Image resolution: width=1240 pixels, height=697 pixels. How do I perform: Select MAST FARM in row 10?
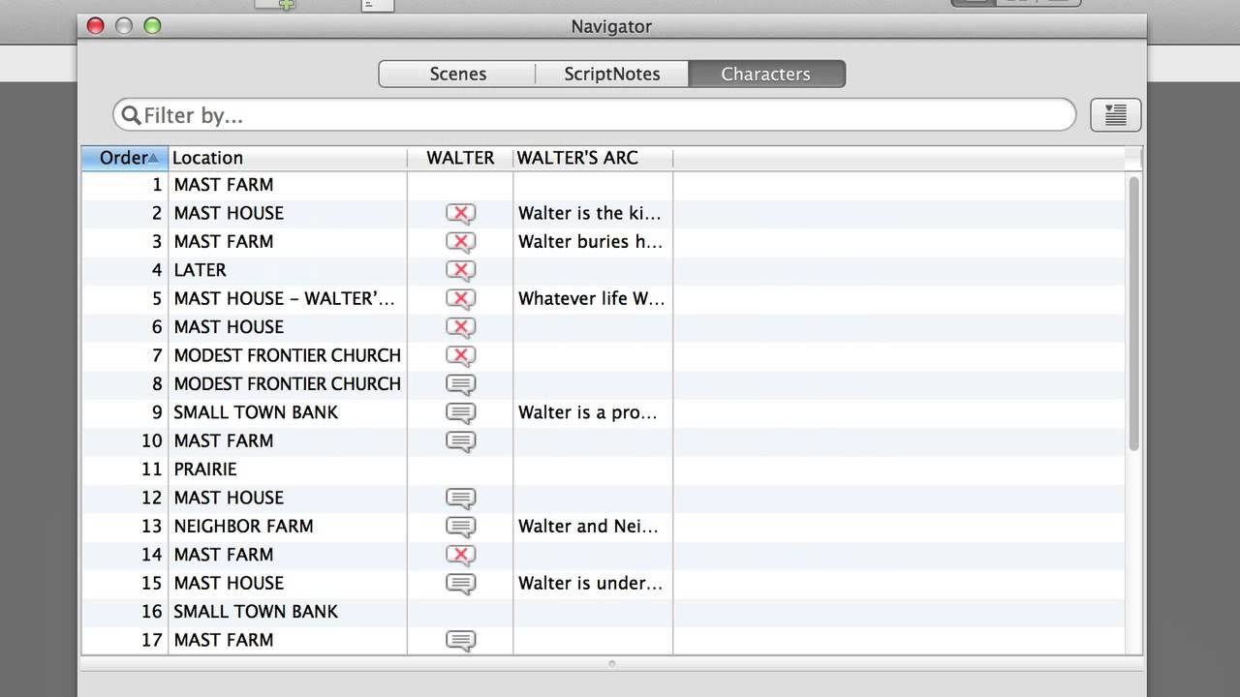tap(224, 440)
